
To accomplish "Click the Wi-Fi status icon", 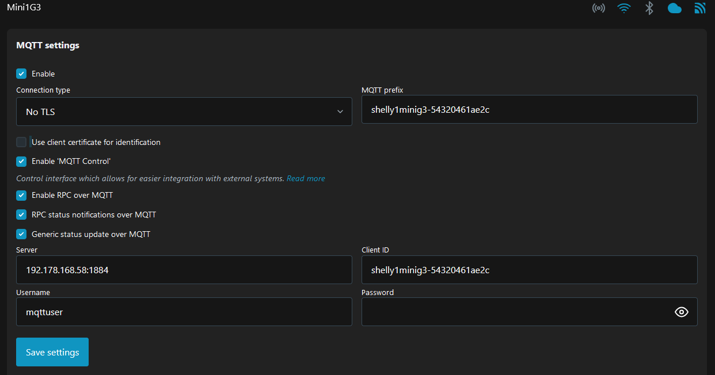I will [623, 8].
